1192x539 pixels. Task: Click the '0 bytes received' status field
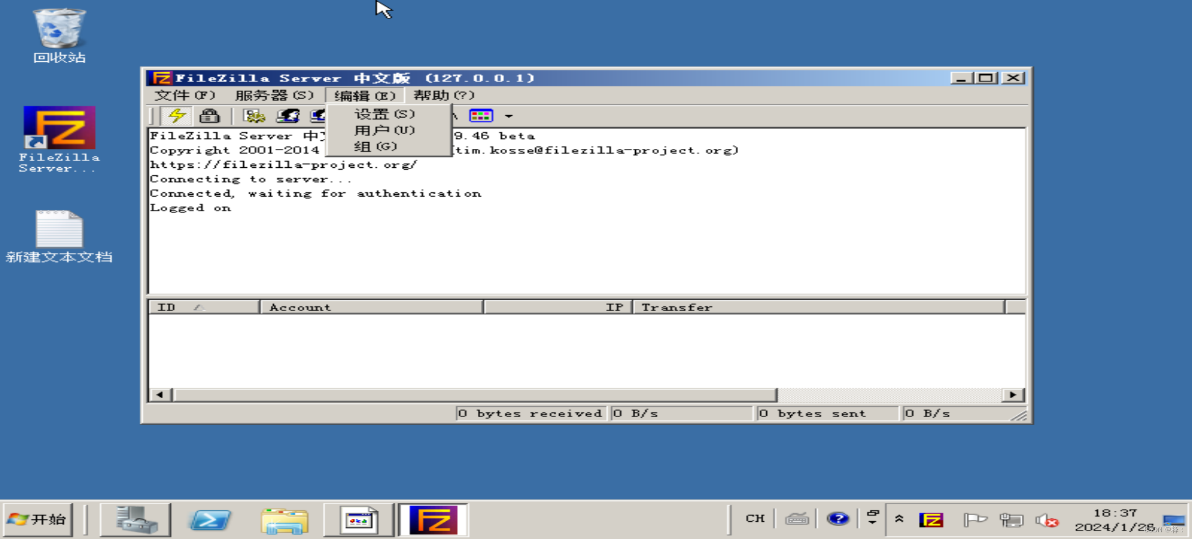pos(530,413)
